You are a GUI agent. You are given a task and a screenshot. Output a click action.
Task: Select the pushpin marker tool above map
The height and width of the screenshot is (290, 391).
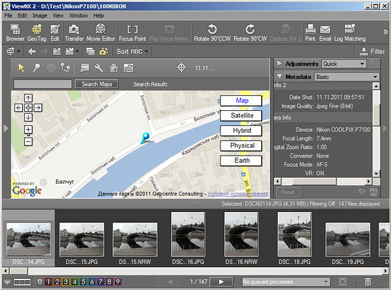[36, 68]
